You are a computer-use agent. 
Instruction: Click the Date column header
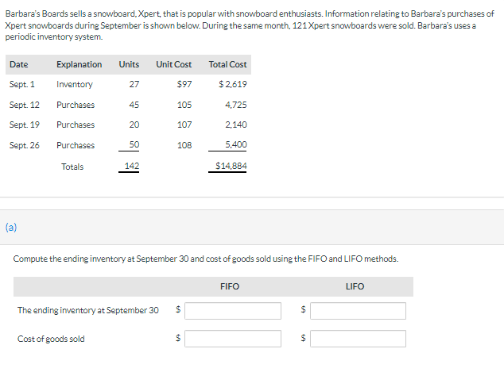tap(17, 64)
